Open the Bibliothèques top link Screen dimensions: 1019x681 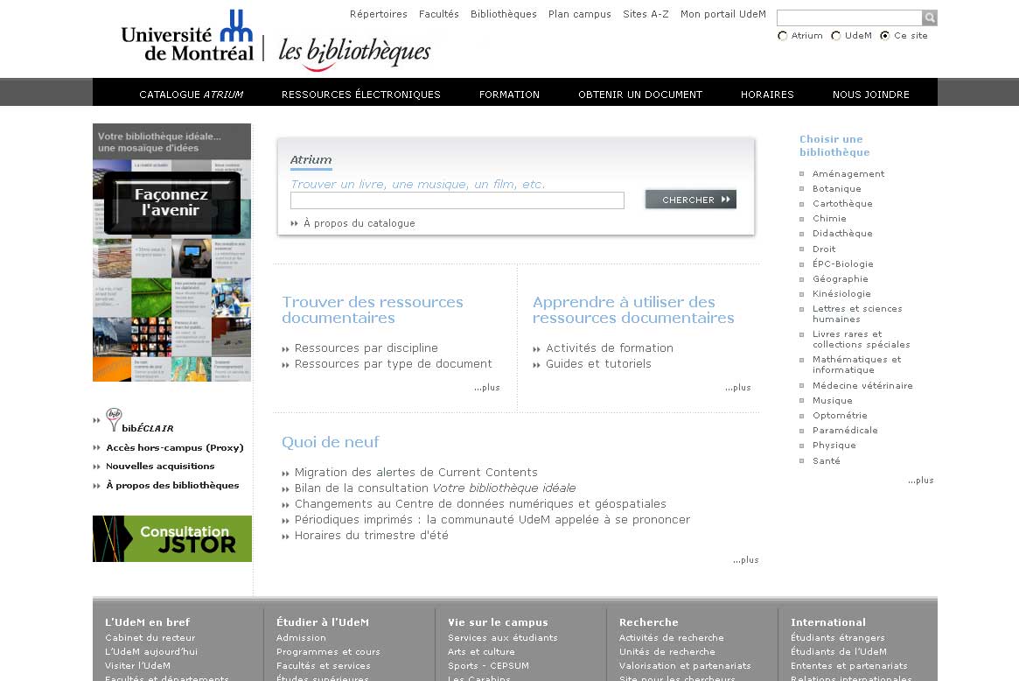coord(504,14)
